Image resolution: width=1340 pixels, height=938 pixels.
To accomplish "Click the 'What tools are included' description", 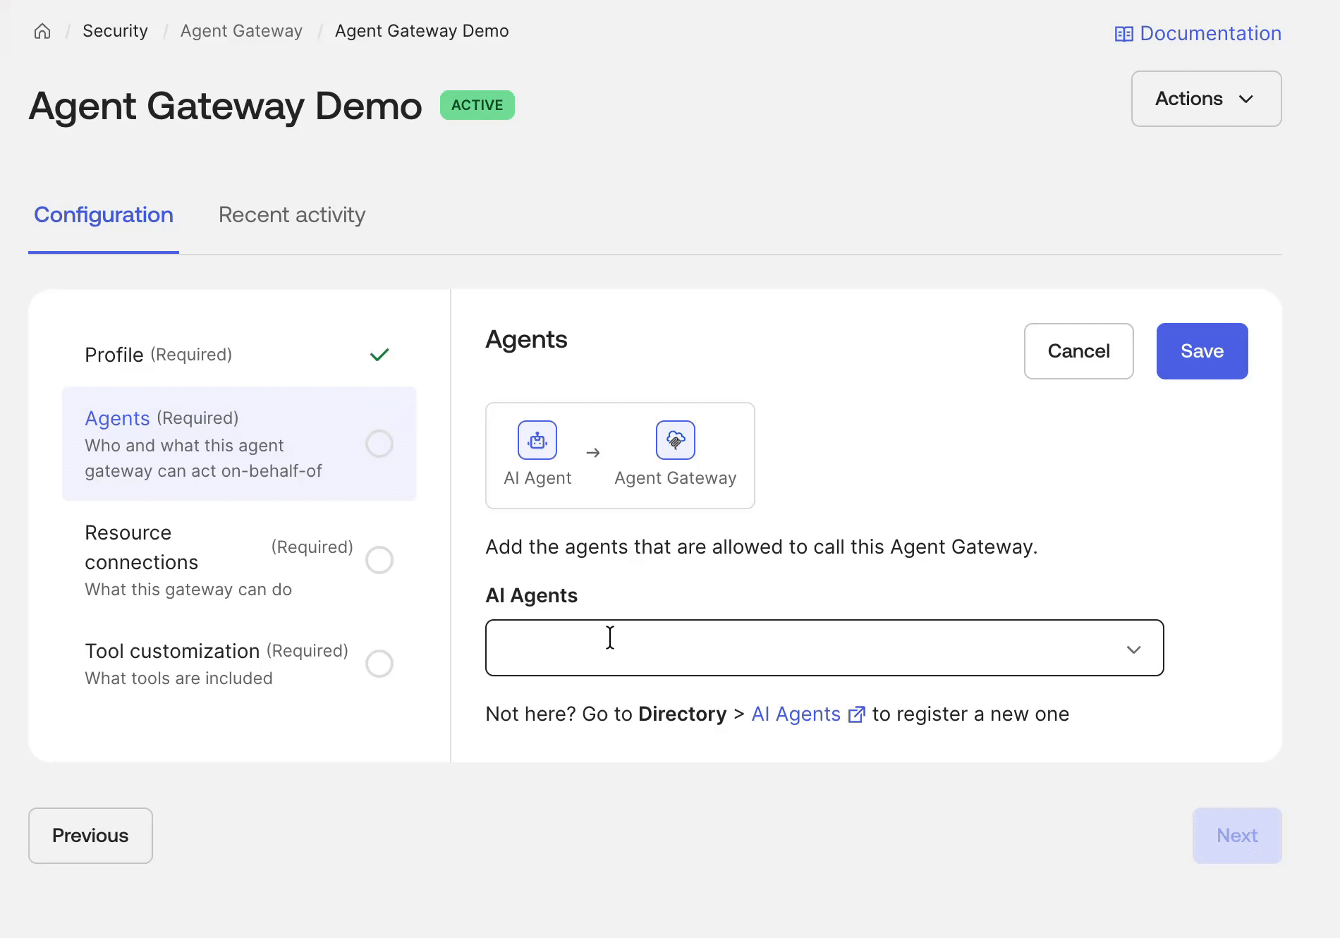I will coord(178,678).
